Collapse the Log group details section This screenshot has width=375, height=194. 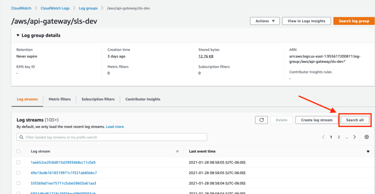click(18, 35)
